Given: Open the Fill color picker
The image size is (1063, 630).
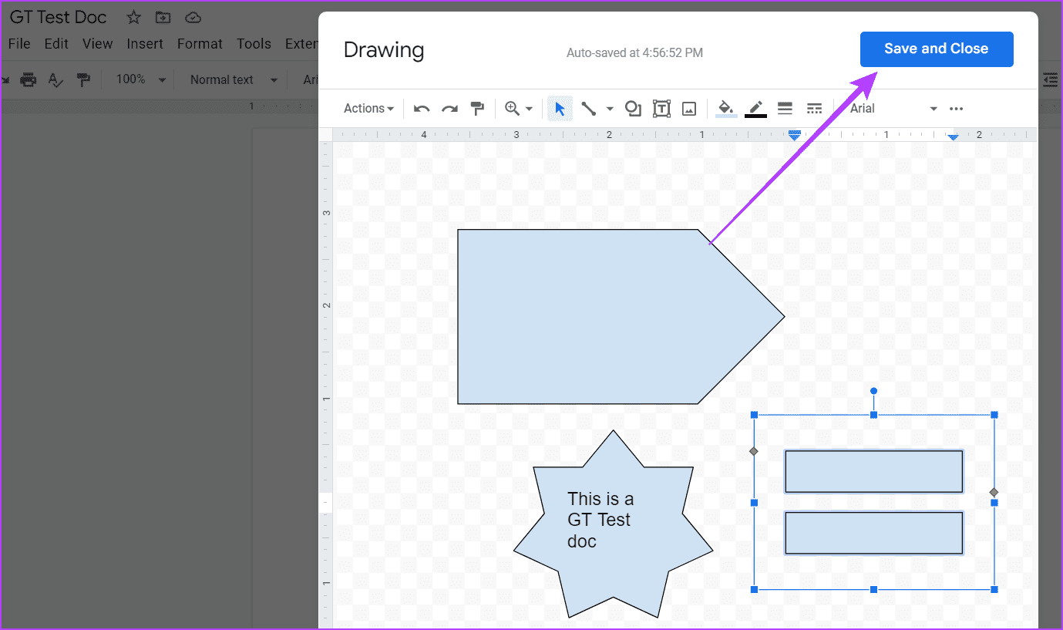Looking at the screenshot, I should click(725, 109).
